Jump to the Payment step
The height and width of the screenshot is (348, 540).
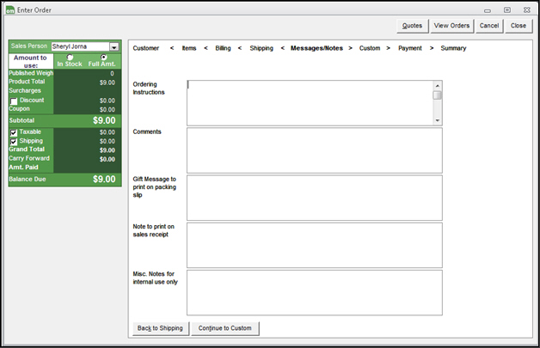(410, 48)
